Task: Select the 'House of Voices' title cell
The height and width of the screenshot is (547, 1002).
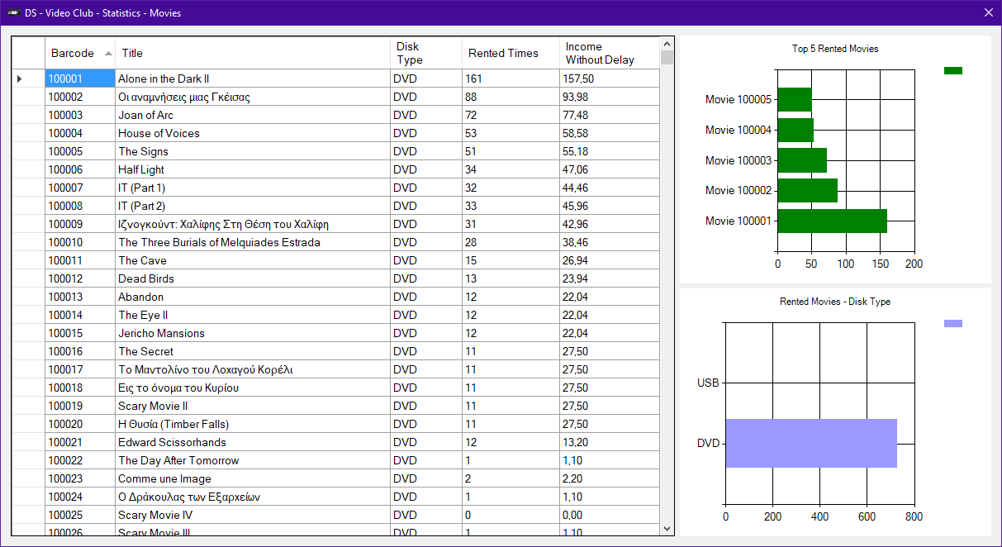Action: pos(253,133)
